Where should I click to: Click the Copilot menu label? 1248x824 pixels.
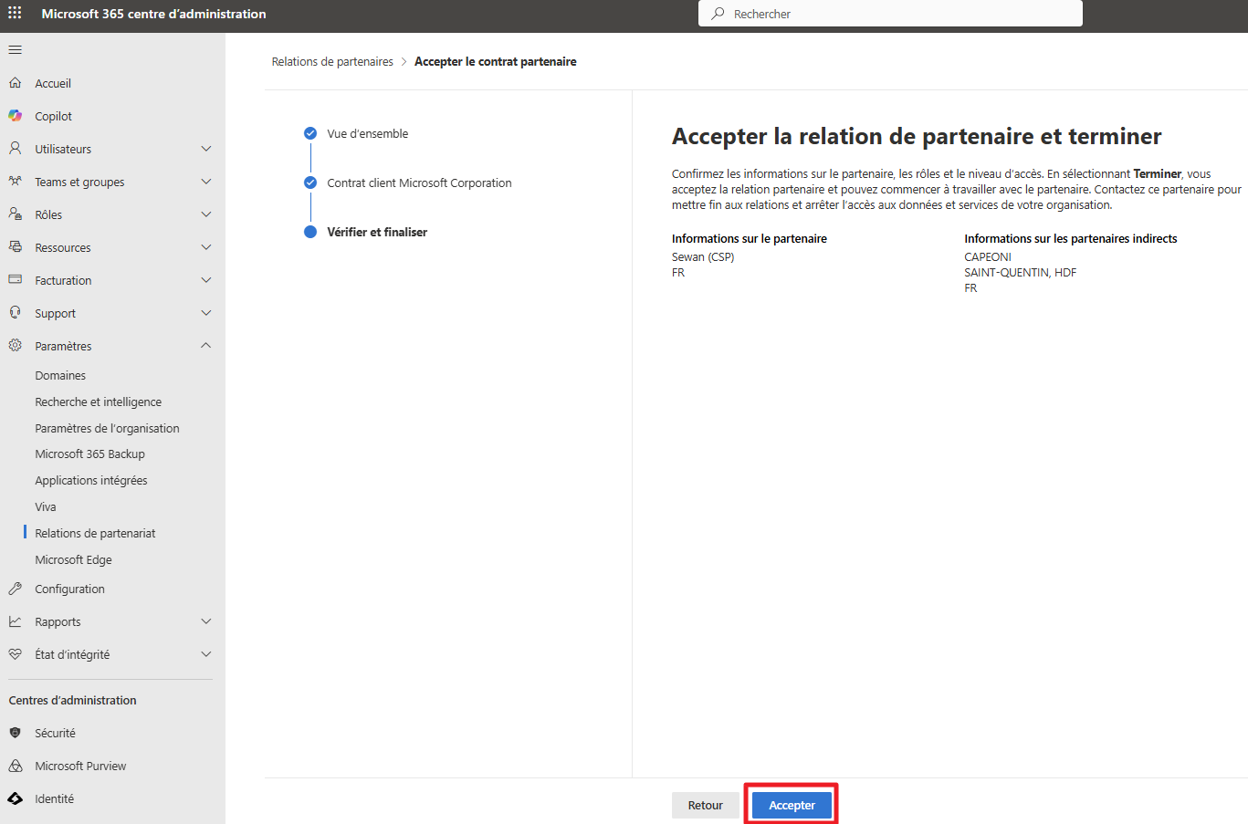(x=53, y=116)
